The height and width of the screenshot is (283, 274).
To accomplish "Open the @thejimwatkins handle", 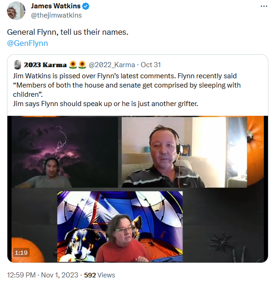I will [x=56, y=15].
